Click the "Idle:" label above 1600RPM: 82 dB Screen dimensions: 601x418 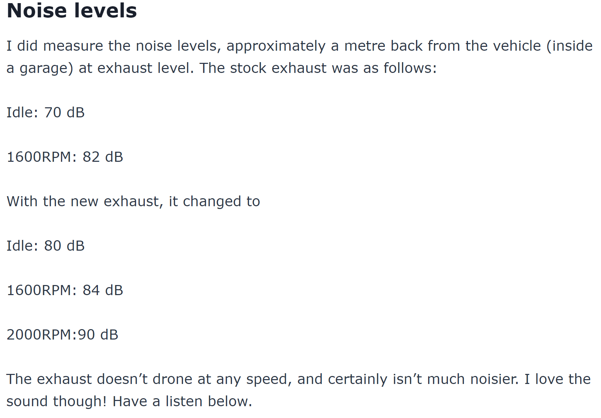[22, 113]
